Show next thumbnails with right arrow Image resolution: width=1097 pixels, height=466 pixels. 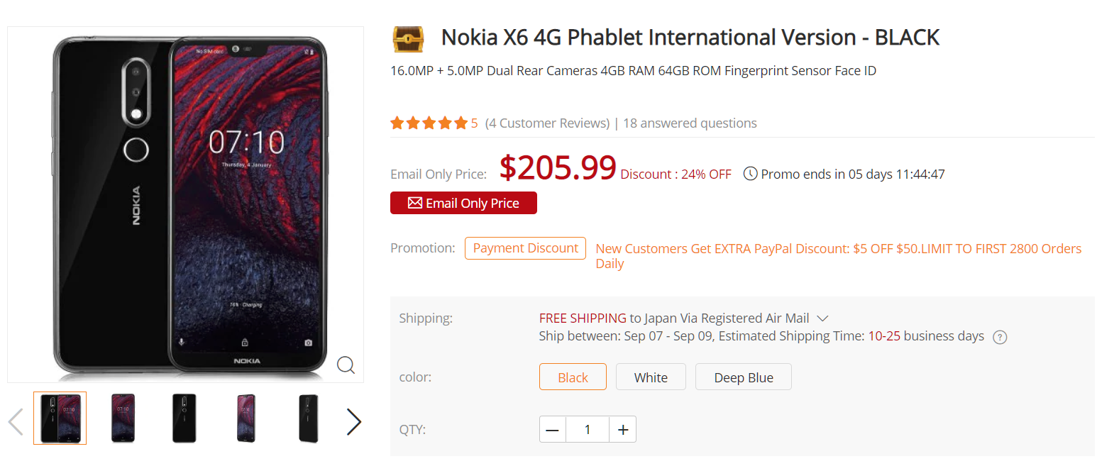(x=353, y=422)
